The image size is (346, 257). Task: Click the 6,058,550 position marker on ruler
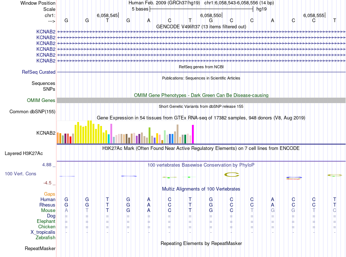click(x=211, y=16)
